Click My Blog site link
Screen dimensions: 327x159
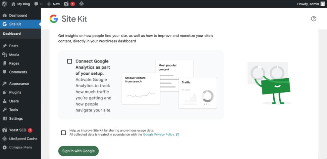click(24, 4)
